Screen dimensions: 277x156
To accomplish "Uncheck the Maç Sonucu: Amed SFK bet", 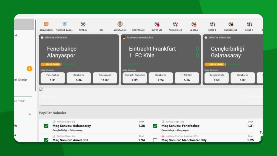I will click(46, 140).
